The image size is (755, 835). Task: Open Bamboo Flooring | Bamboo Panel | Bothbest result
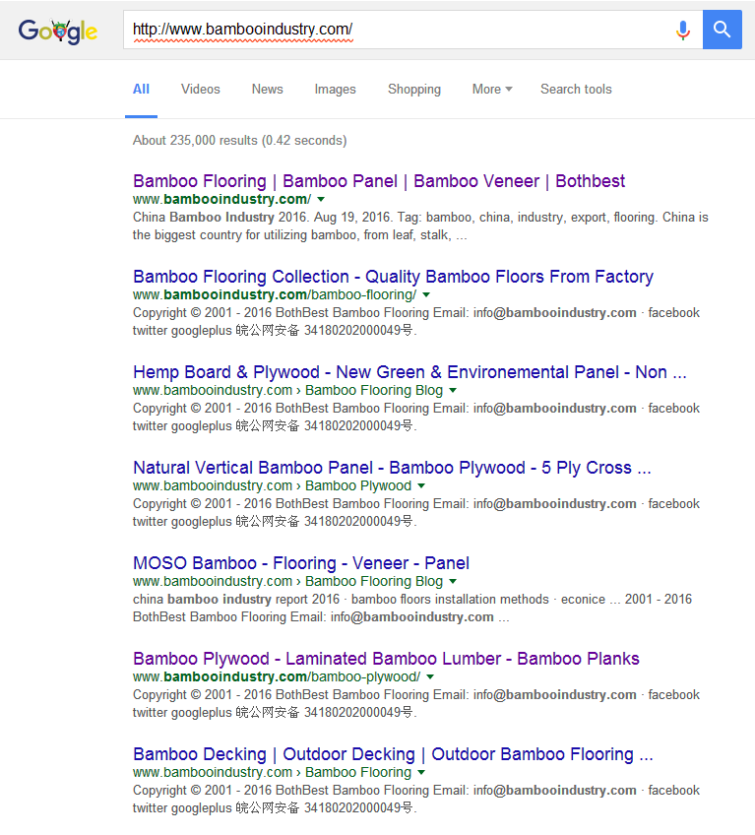[379, 181]
